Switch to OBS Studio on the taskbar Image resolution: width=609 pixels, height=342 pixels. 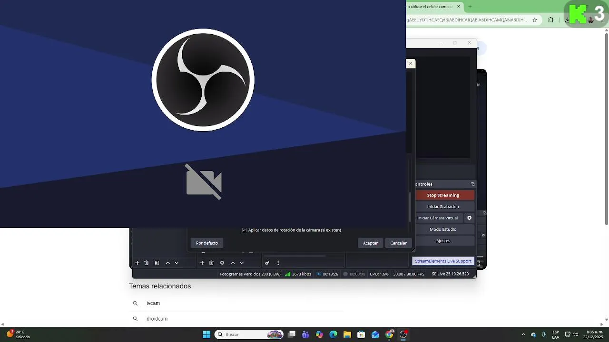click(x=403, y=334)
